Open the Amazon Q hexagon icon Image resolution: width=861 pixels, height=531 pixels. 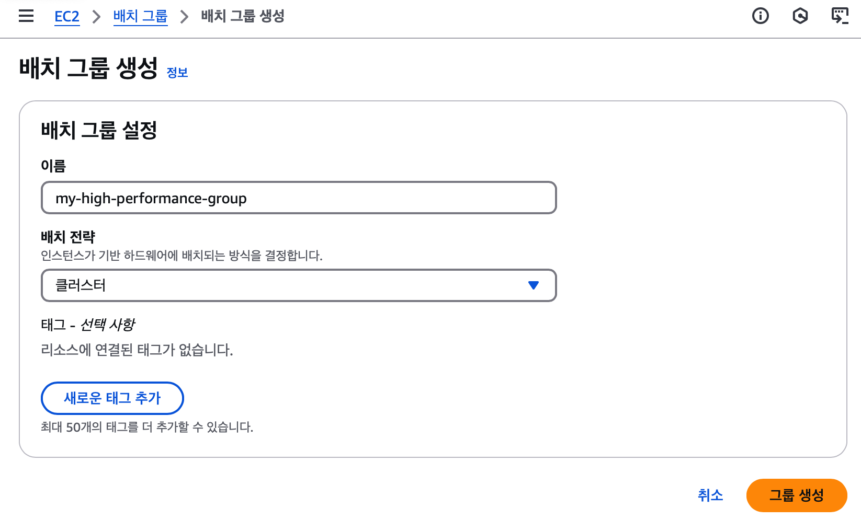tap(800, 16)
